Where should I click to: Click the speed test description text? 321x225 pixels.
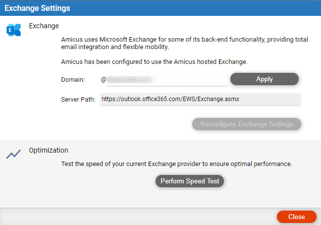(177, 164)
